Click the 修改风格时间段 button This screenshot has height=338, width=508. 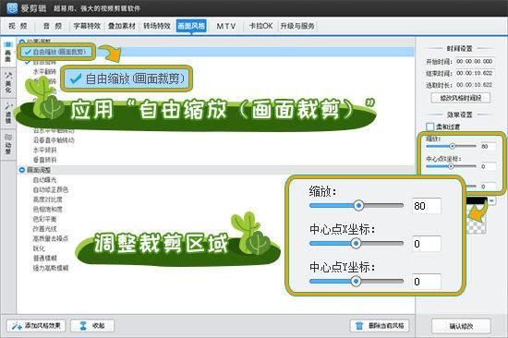[x=460, y=98]
